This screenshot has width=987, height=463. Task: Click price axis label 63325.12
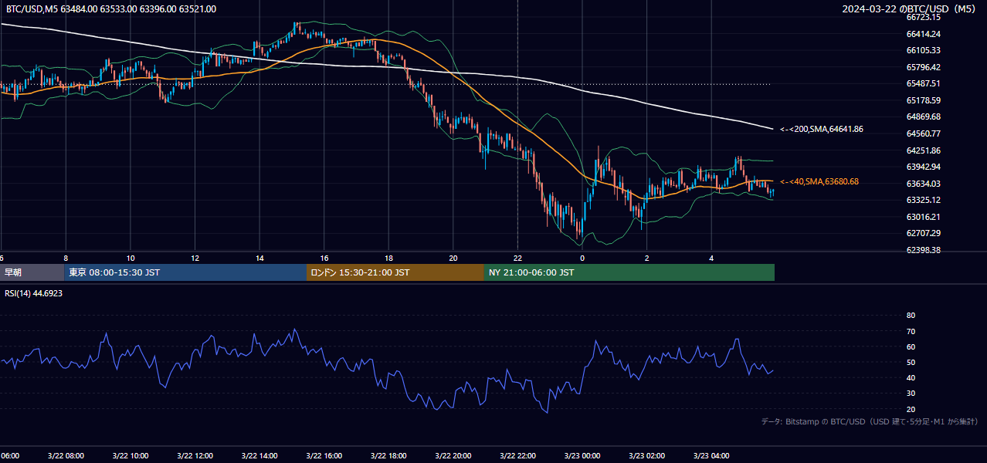tap(924, 200)
